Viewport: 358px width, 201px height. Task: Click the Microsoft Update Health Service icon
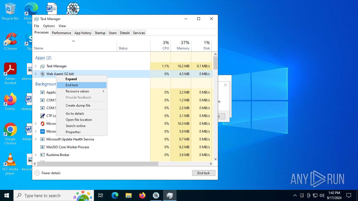point(43,139)
